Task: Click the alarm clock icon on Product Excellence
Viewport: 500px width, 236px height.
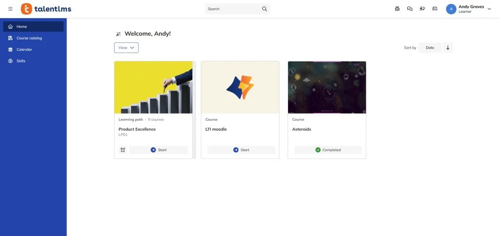Action: tap(123, 150)
